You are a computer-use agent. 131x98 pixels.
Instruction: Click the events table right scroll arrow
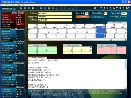click(126, 39)
